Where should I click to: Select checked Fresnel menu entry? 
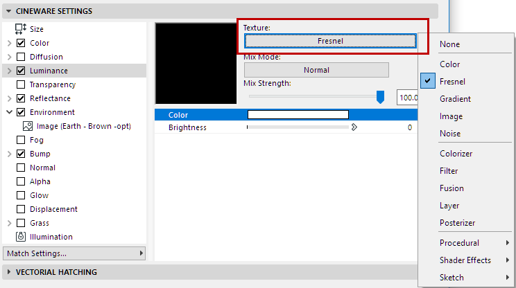pyautogui.click(x=452, y=82)
